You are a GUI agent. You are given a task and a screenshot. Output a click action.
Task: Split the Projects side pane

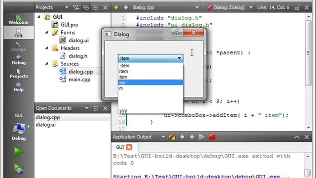[x=95, y=8]
